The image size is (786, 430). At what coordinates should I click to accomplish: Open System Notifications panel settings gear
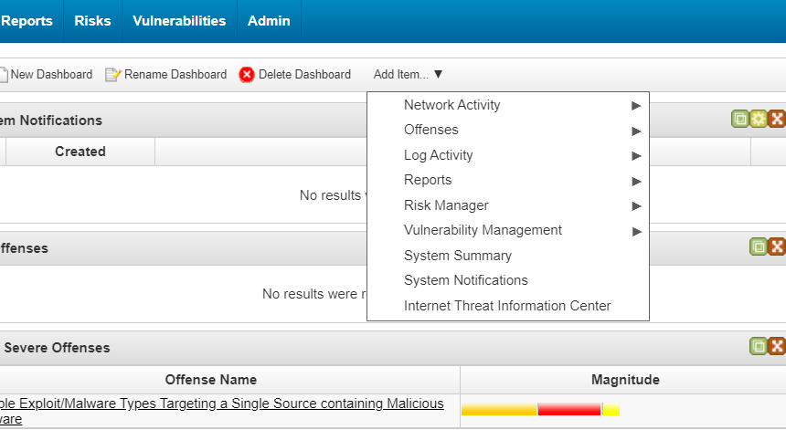click(x=759, y=119)
